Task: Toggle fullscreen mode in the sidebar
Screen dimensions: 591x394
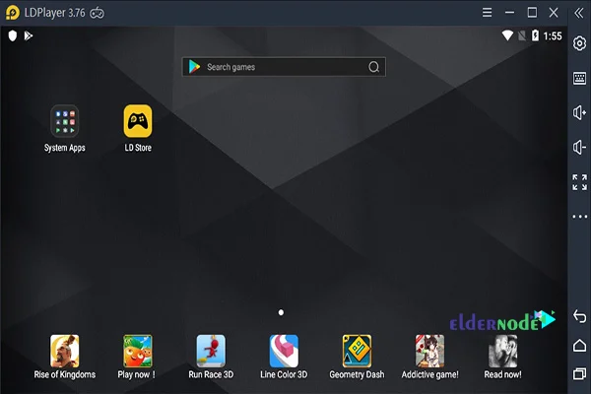Action: [x=579, y=182]
